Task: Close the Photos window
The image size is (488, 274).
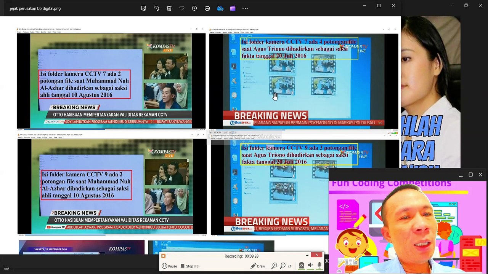Action: (393, 6)
